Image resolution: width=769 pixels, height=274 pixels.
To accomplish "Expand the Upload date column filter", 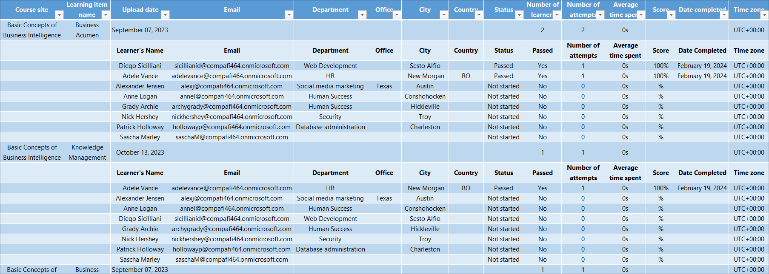I will click(165, 15).
